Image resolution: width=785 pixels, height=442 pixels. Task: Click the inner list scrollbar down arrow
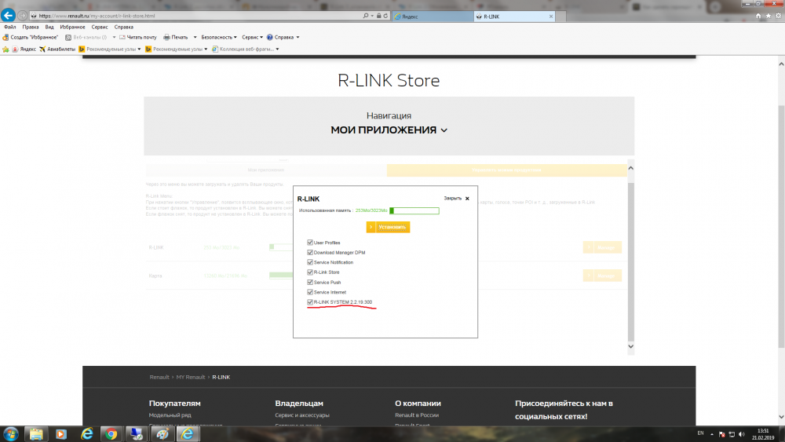631,346
